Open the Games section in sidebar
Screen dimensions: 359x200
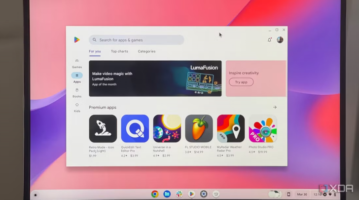click(x=77, y=64)
